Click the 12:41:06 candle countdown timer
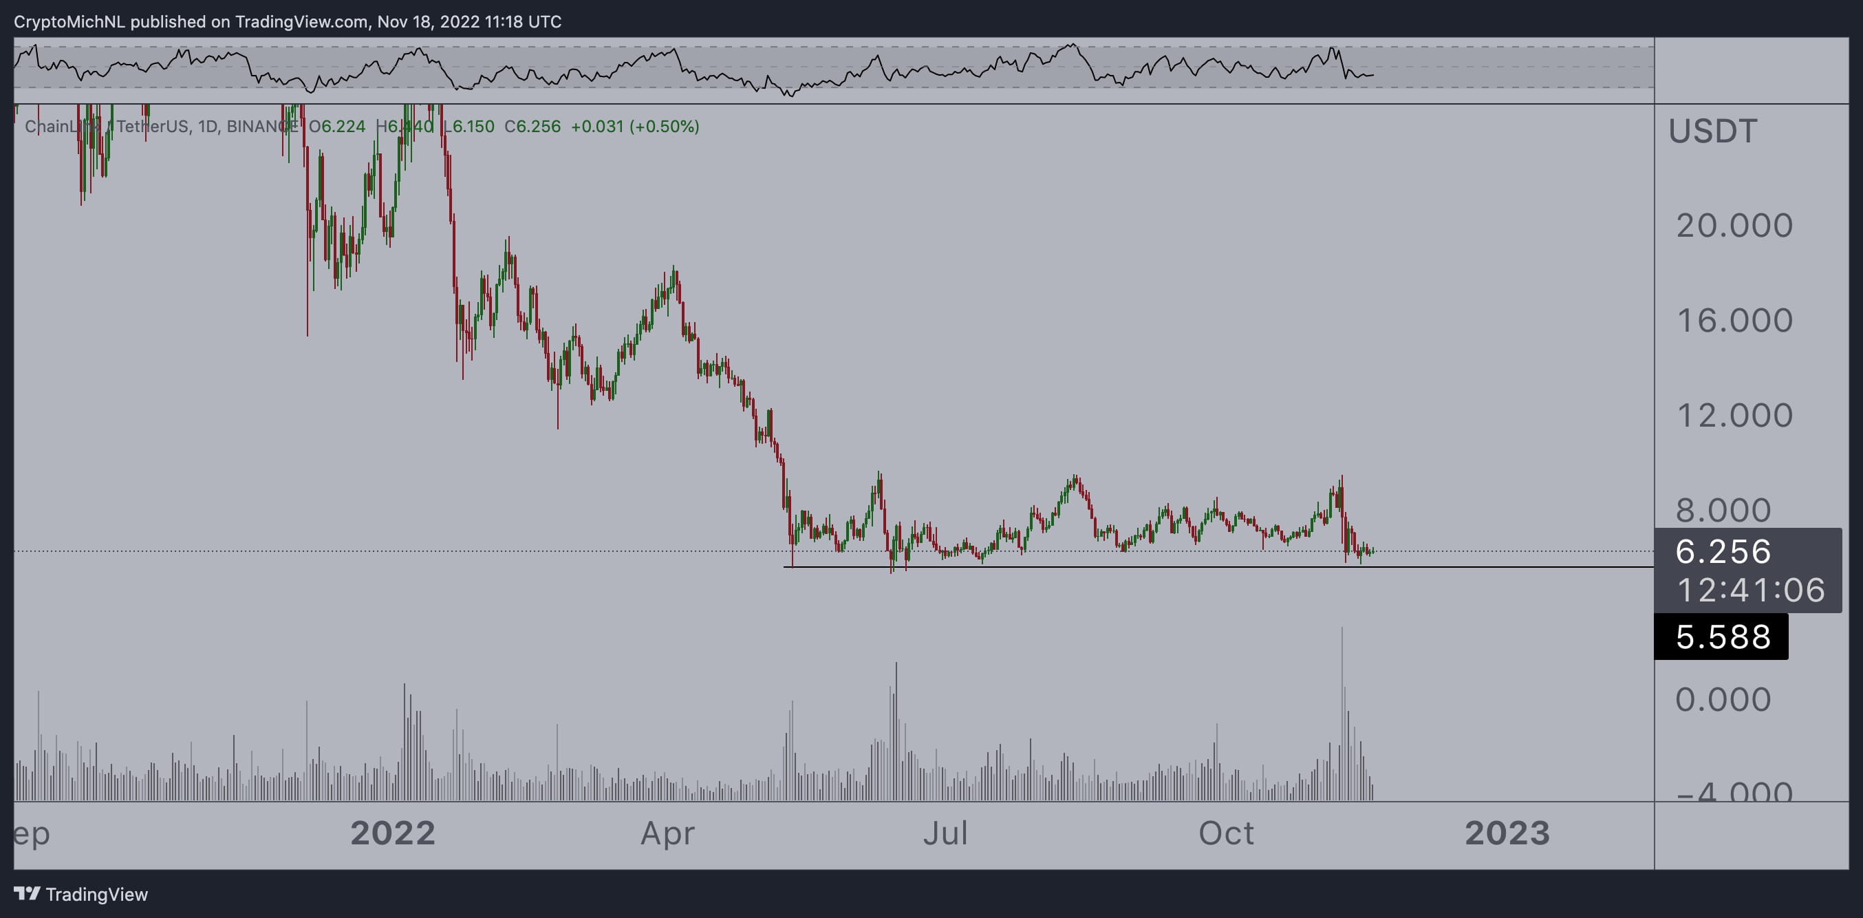Screen dimensions: 1863x918 [1750, 590]
